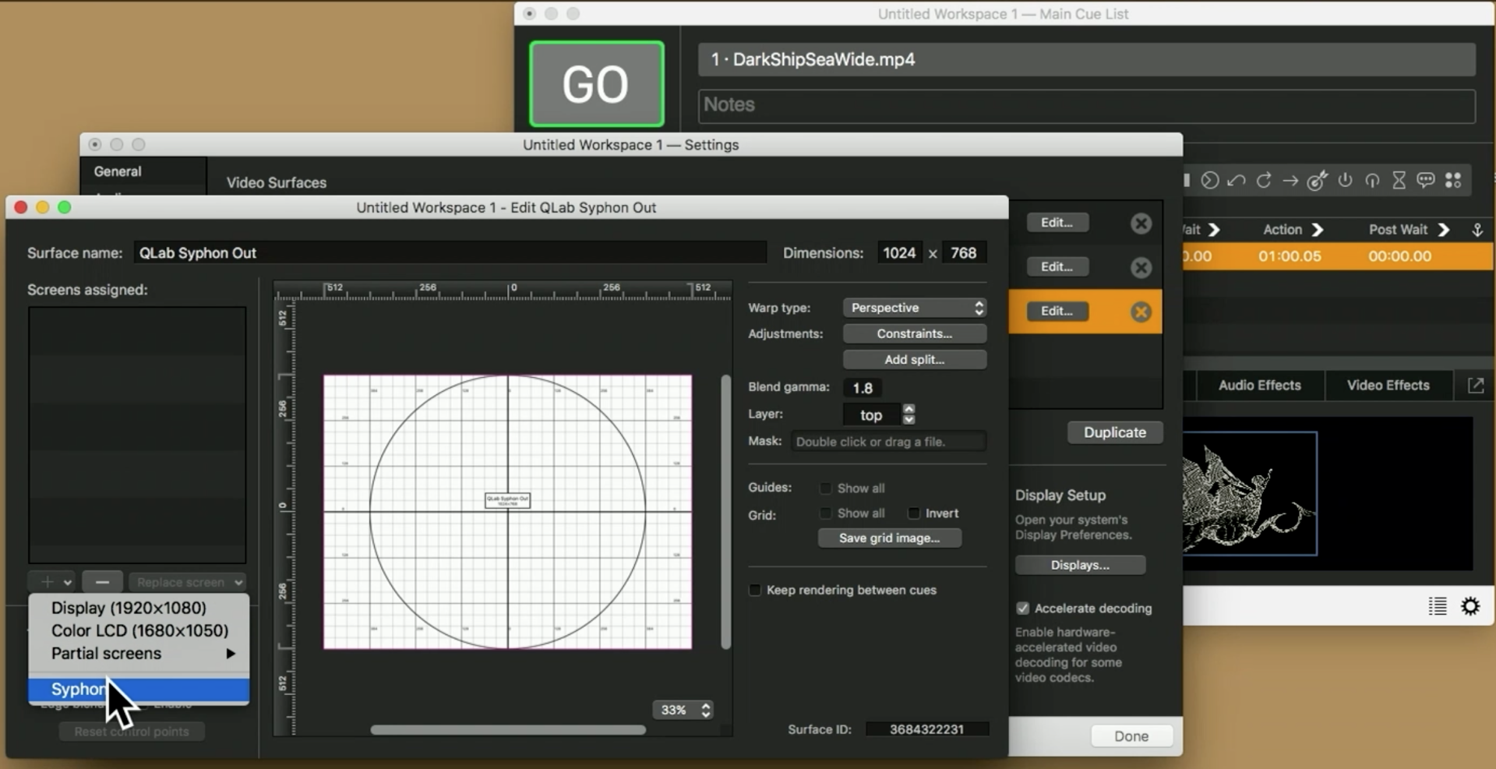This screenshot has width=1496, height=769.
Task: Click the Load cue icon in cue toolbar
Action: [x=1209, y=181]
